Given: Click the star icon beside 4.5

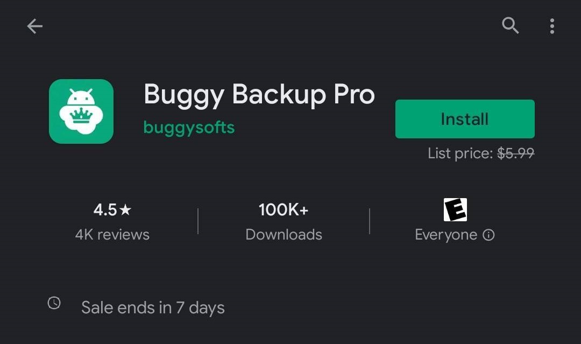Looking at the screenshot, I should 125,210.
